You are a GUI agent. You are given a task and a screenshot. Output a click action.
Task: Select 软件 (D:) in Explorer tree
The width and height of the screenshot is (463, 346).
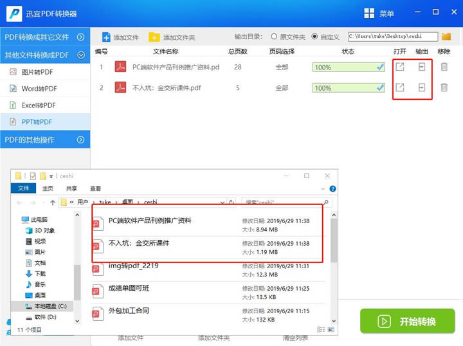point(41,317)
